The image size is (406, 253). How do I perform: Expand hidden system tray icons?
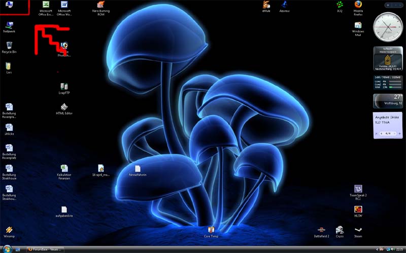point(377,249)
